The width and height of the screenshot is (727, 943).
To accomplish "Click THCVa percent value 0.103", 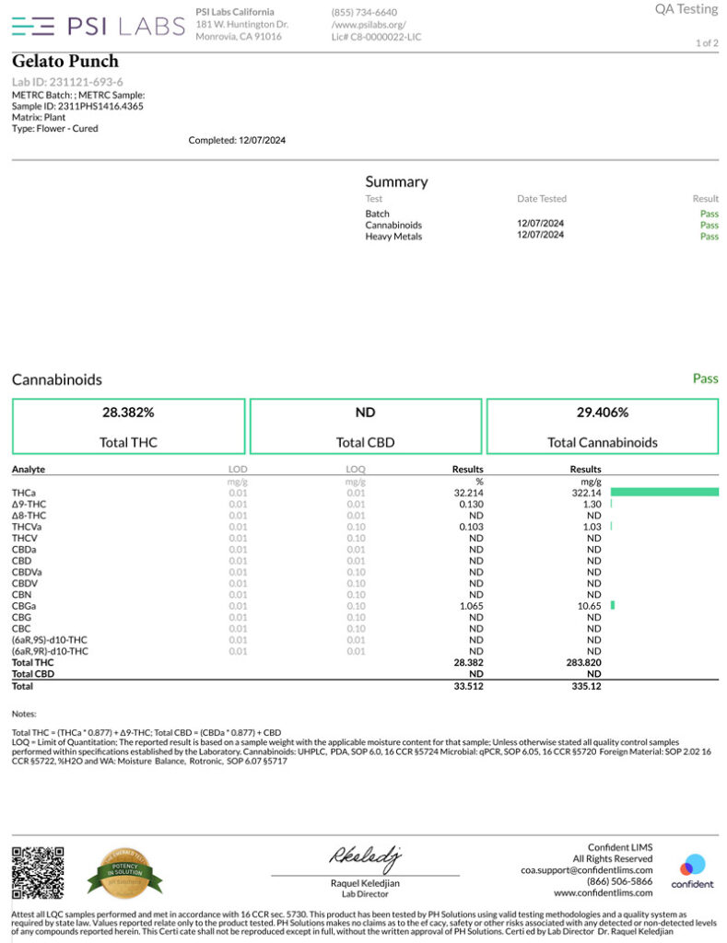I will click(471, 527).
